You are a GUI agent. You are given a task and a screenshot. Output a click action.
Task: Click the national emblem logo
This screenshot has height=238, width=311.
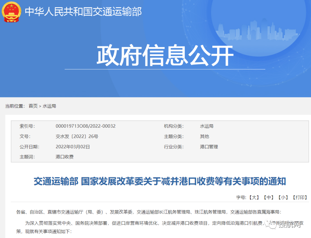12,12
